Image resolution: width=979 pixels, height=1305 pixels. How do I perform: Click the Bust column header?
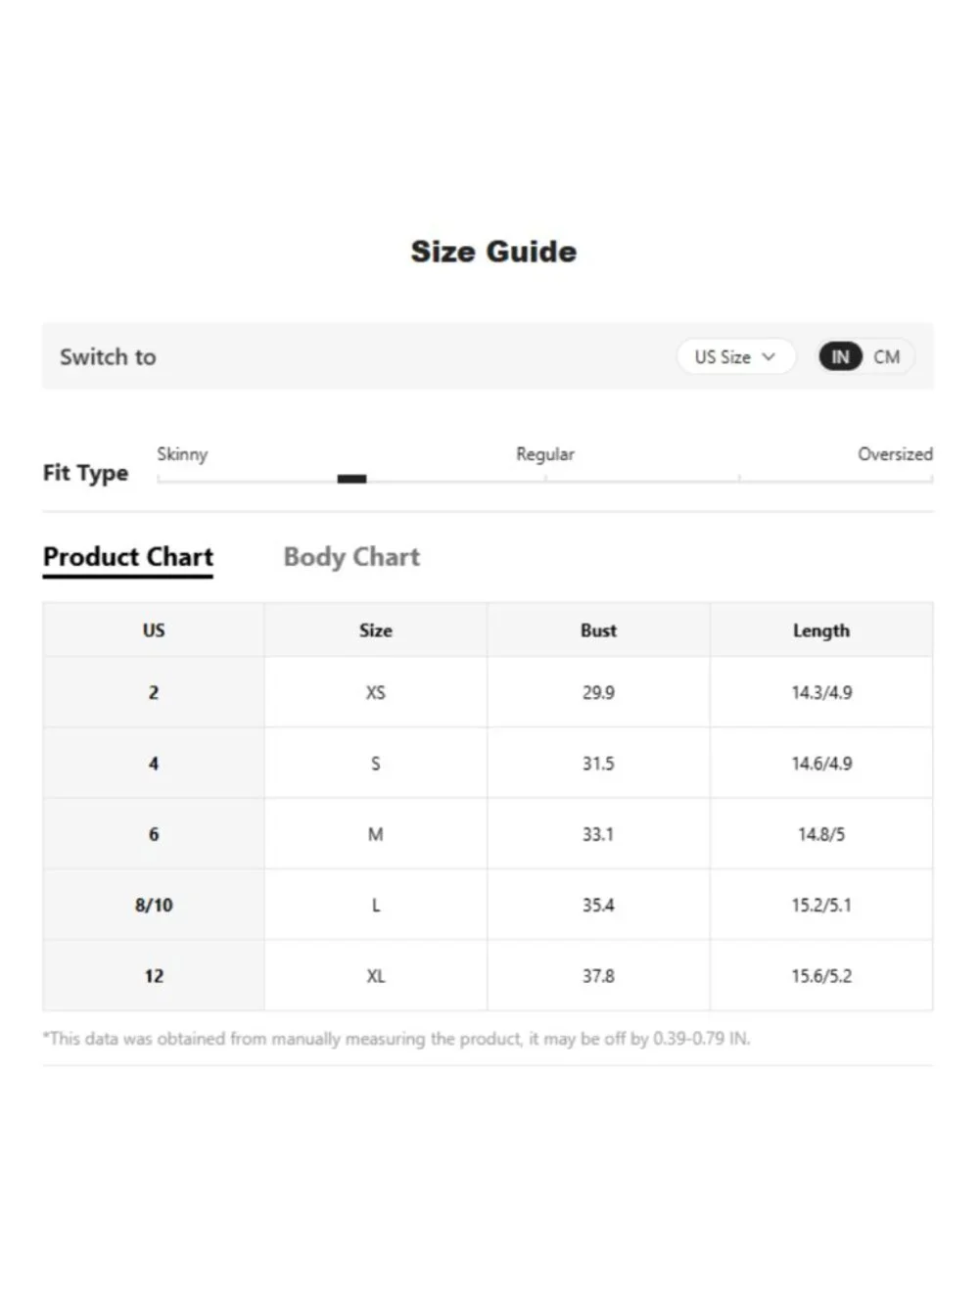pos(598,630)
